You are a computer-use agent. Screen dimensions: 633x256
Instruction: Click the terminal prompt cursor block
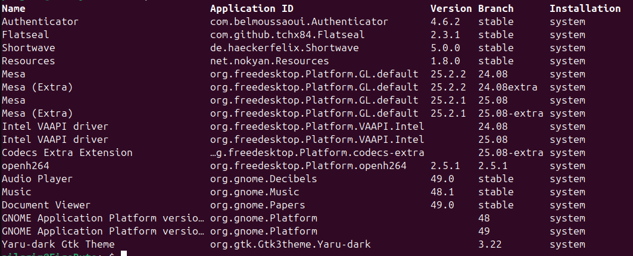pos(124,254)
